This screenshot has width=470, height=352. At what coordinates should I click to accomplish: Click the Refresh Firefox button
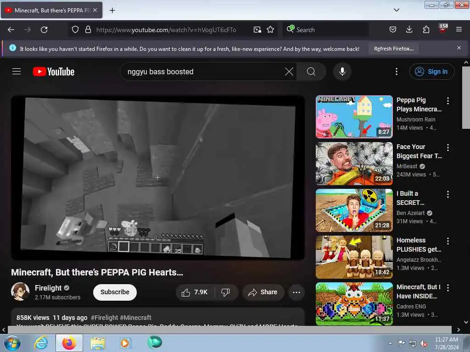[393, 49]
